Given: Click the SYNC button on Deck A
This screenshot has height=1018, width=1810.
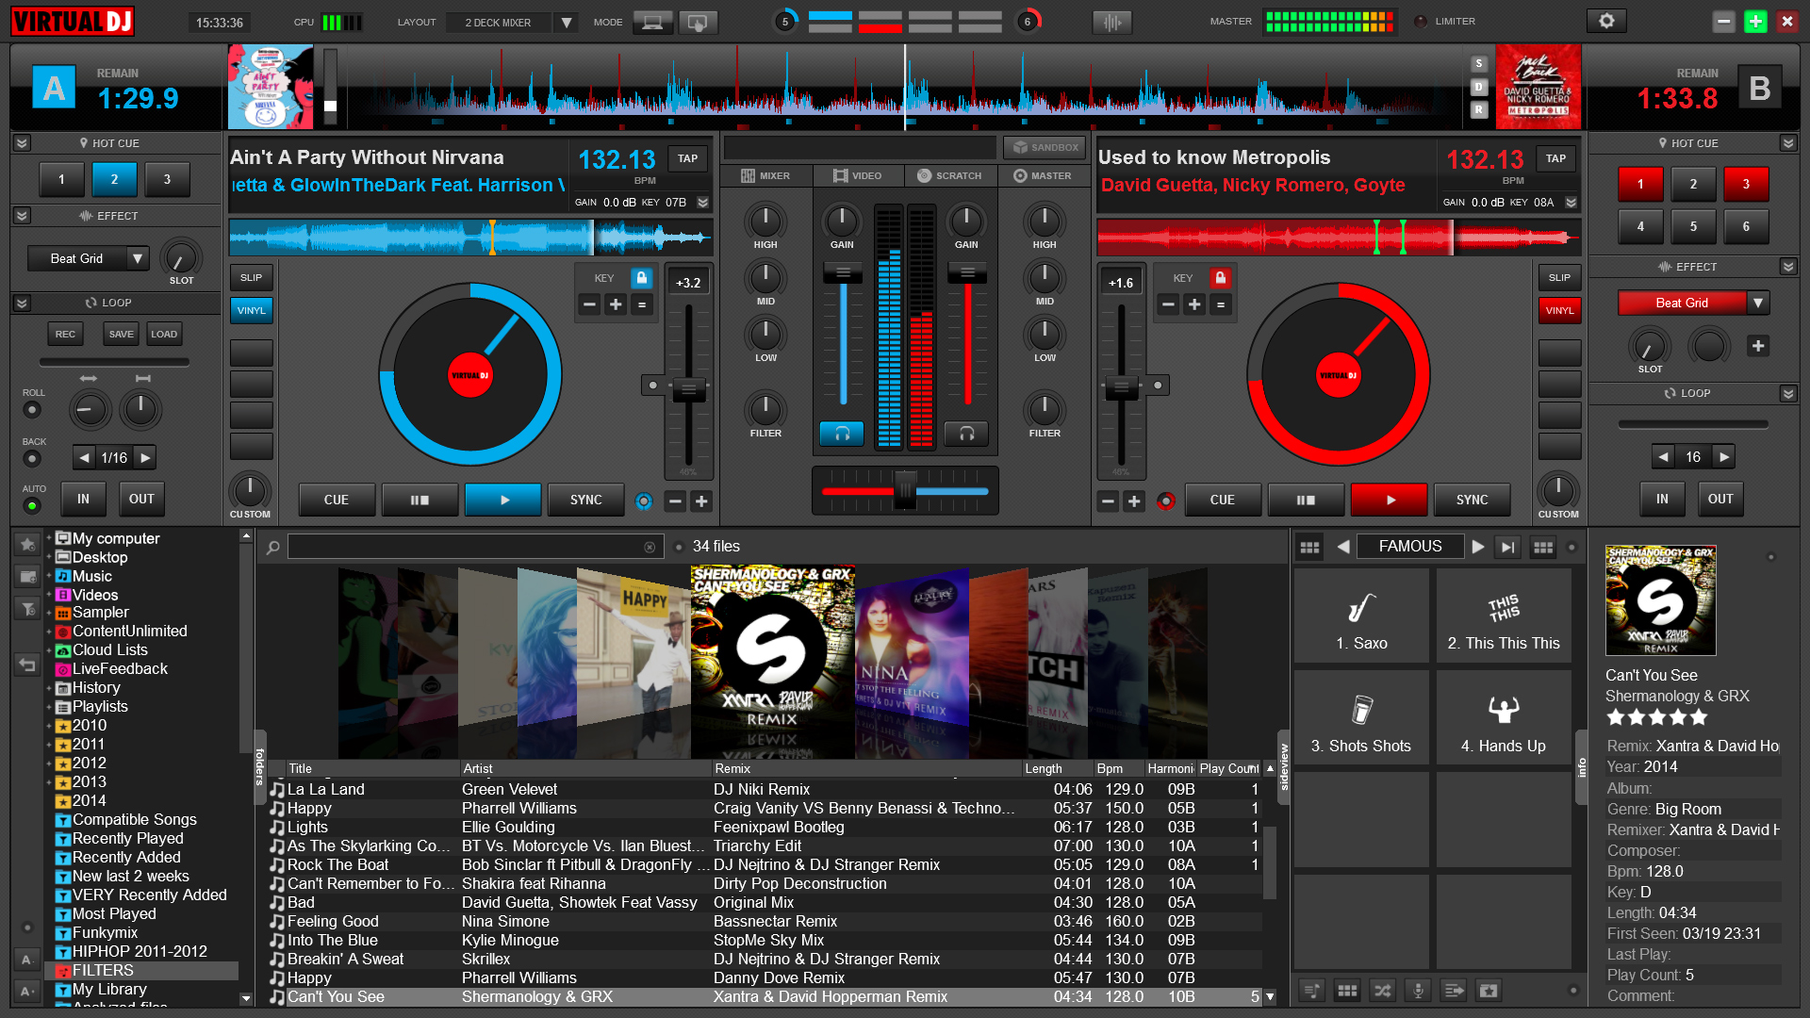Looking at the screenshot, I should [586, 500].
